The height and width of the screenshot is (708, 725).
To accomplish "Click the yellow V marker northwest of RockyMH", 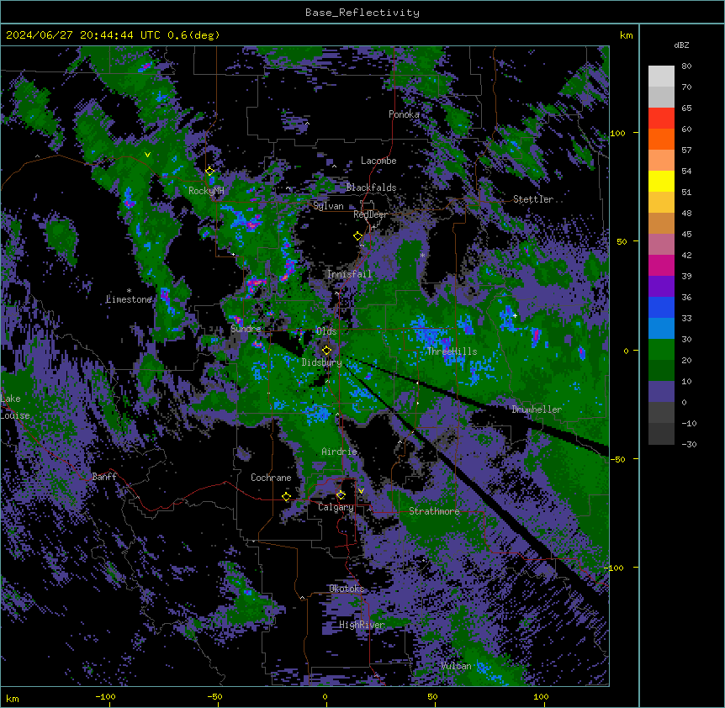I will click(147, 155).
